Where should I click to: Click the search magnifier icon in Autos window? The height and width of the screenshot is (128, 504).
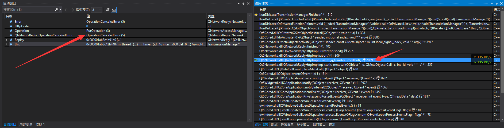[x=56, y=10]
